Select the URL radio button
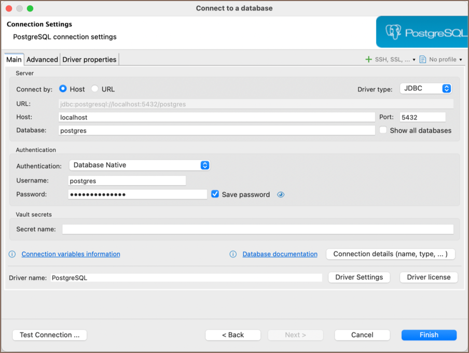469x353 pixels. pos(95,89)
